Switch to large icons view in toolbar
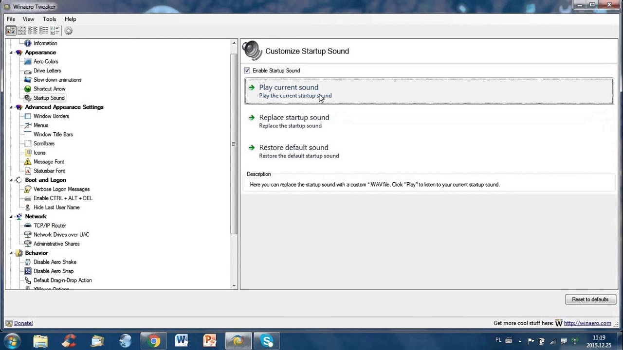Image resolution: width=623 pixels, height=350 pixels. pyautogui.click(x=11, y=31)
